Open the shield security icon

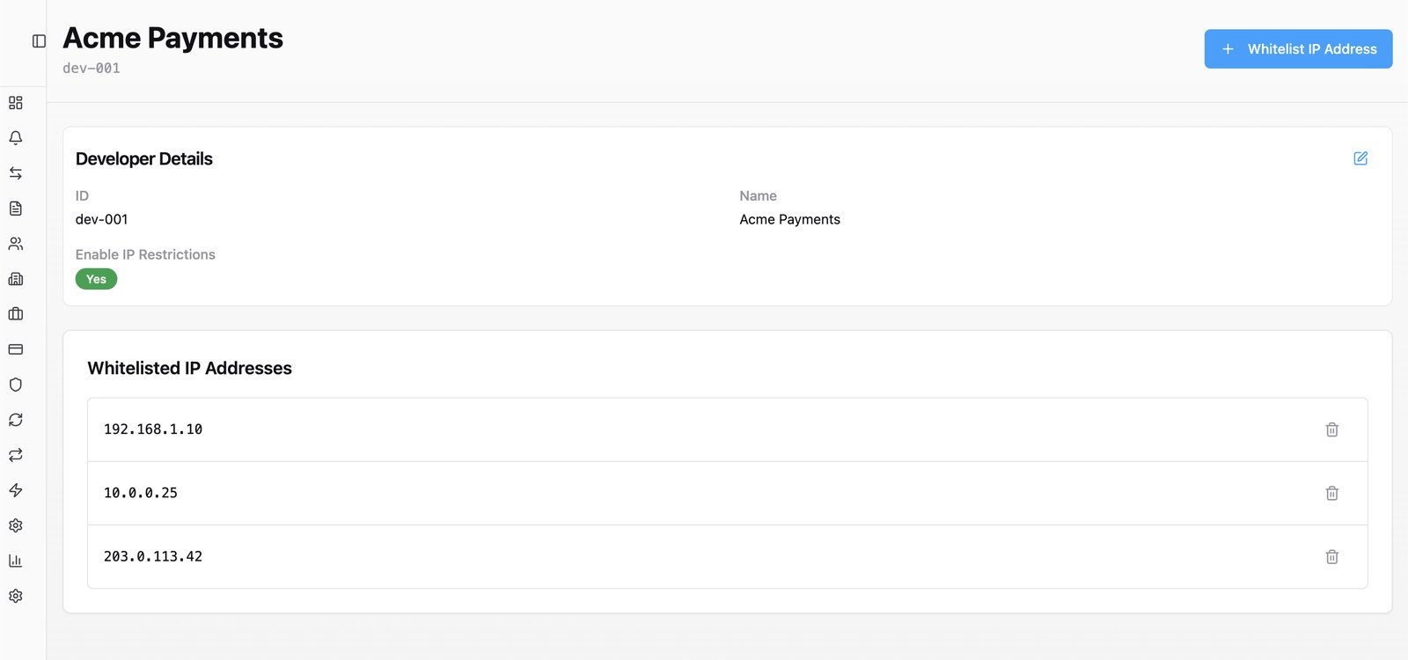click(x=16, y=385)
